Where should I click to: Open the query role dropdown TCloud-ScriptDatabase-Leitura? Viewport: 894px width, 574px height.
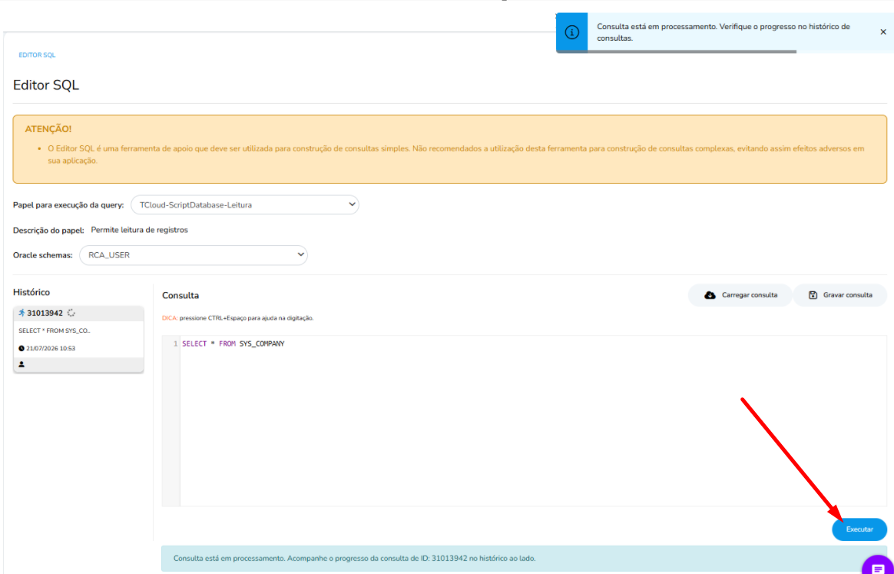click(245, 205)
